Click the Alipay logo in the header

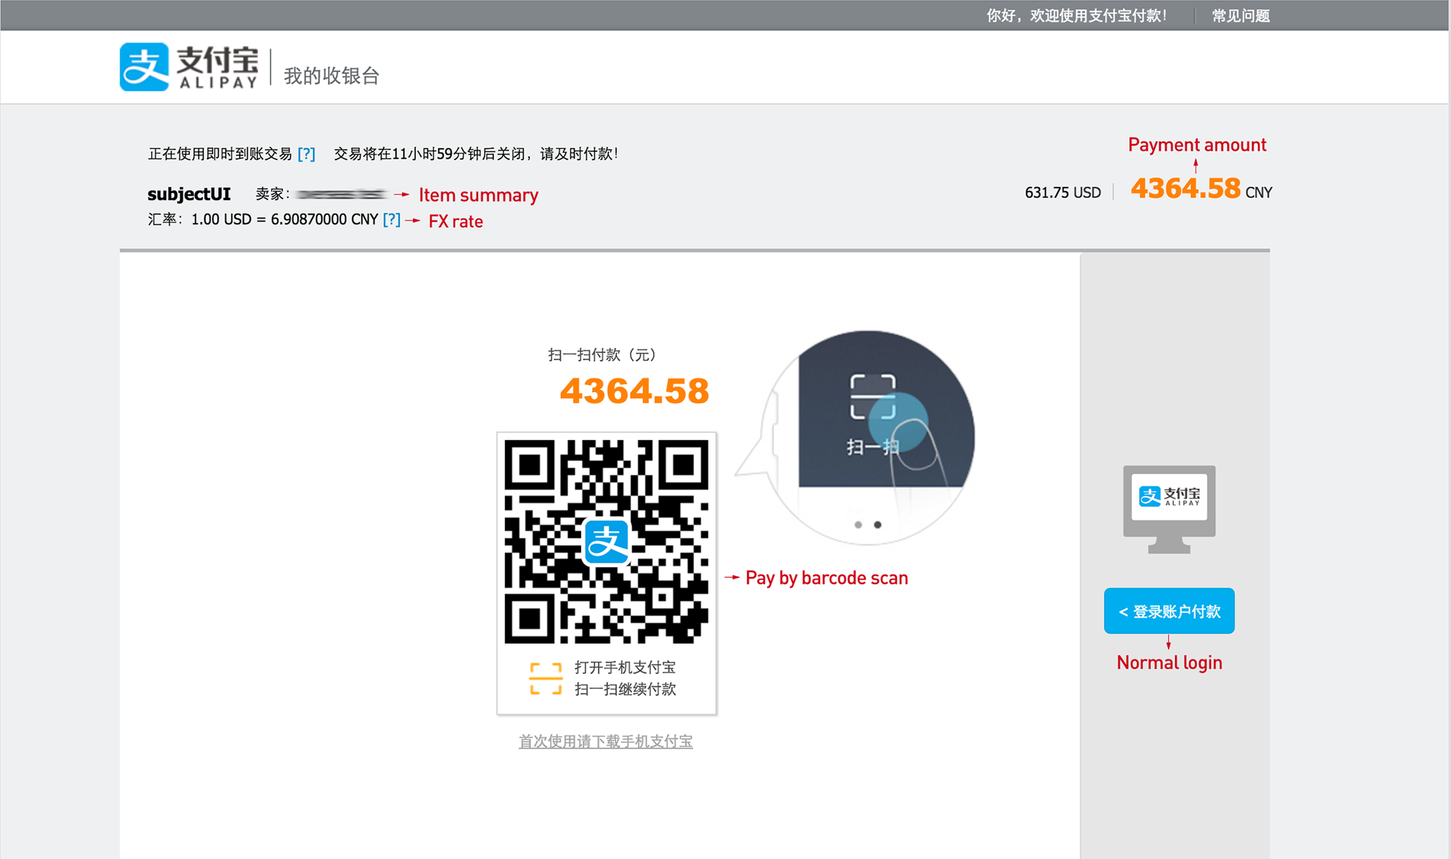tap(189, 67)
